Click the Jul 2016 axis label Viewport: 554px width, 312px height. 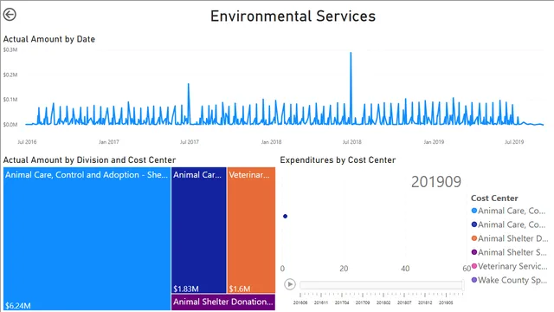(x=27, y=142)
